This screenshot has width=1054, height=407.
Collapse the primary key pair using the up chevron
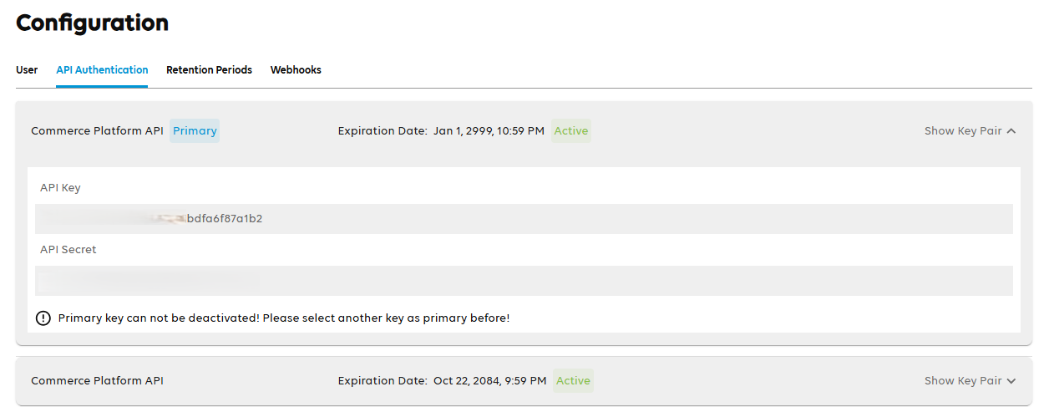[1011, 131]
